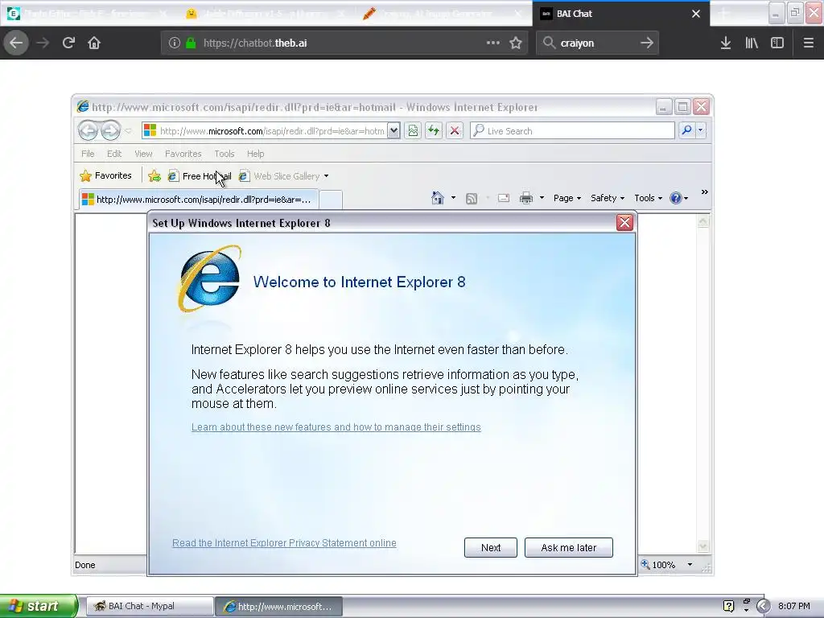The height and width of the screenshot is (618, 824).
Task: Expand the Web Slice Gallery dropdown
Action: (327, 176)
